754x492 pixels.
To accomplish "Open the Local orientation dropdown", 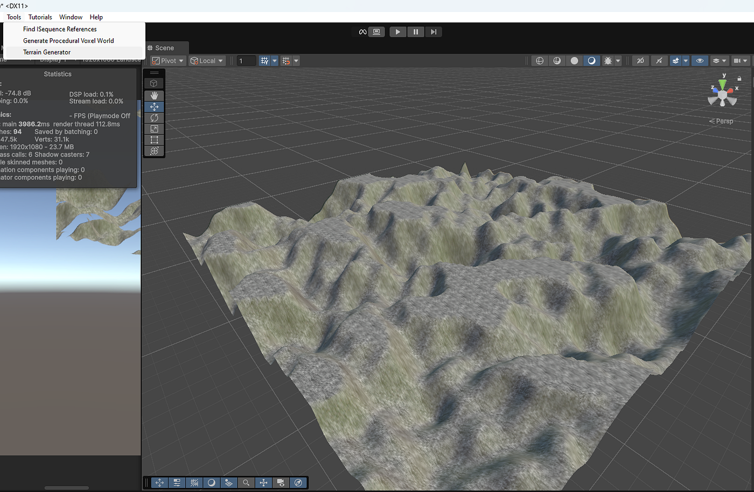I will 206,60.
